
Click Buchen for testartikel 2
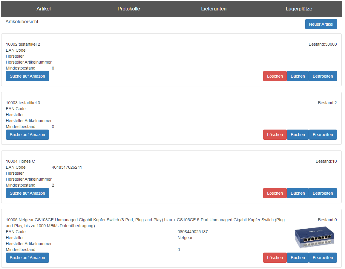(x=298, y=76)
